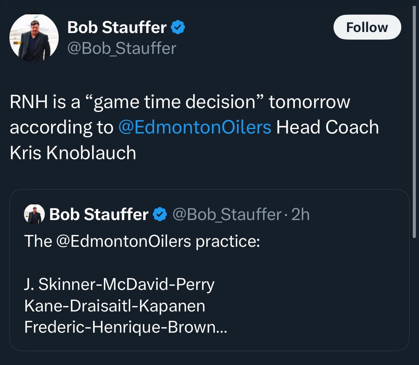Click the Follow button
The width and height of the screenshot is (419, 365).
click(367, 27)
